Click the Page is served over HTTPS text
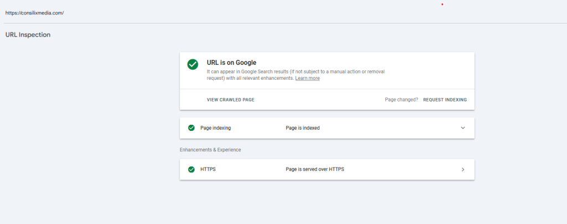This screenshot has height=224, width=567. (315, 169)
